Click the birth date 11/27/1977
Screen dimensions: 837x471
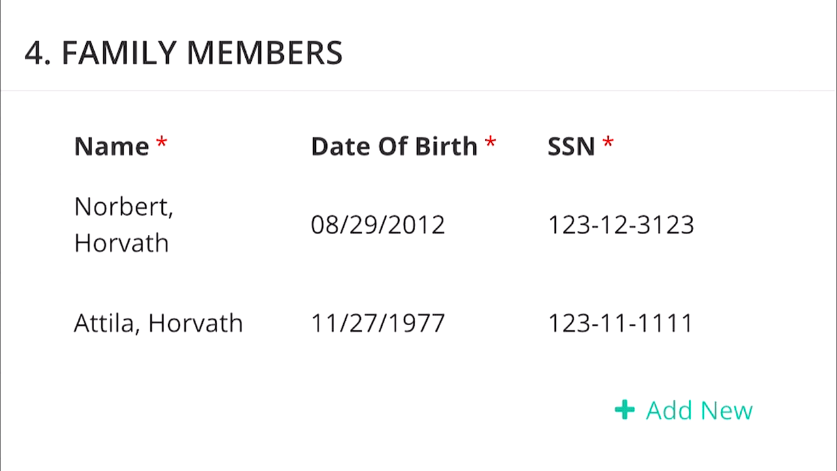[x=378, y=323]
